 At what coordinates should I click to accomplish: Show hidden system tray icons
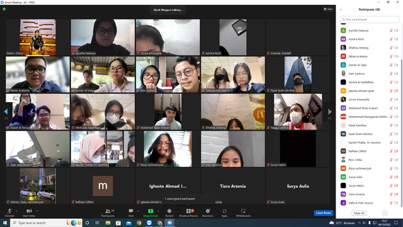(x=360, y=223)
